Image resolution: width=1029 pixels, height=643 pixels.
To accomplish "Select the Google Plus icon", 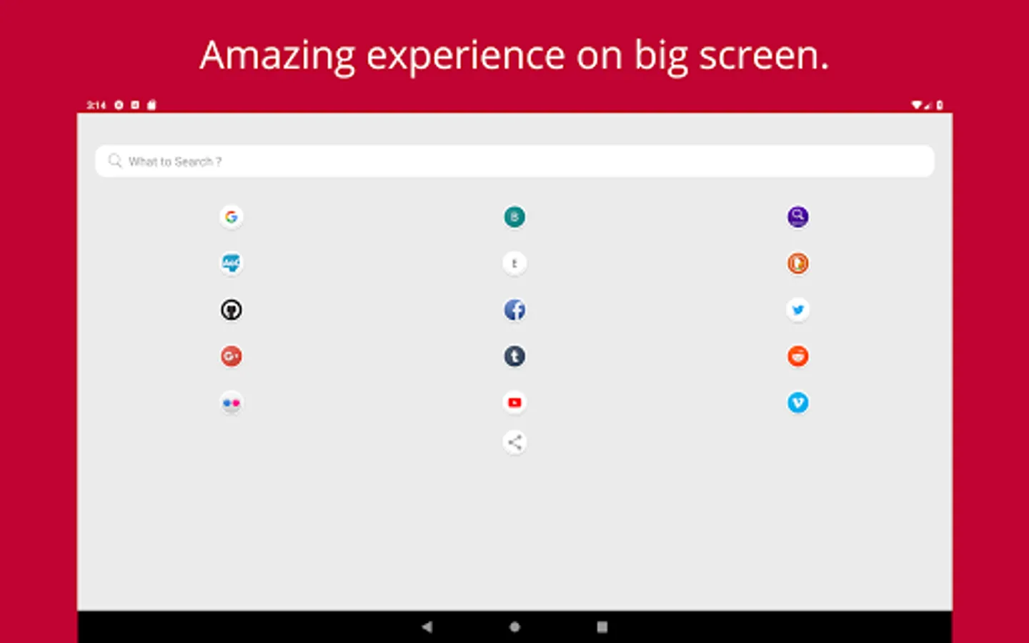I will 231,356.
